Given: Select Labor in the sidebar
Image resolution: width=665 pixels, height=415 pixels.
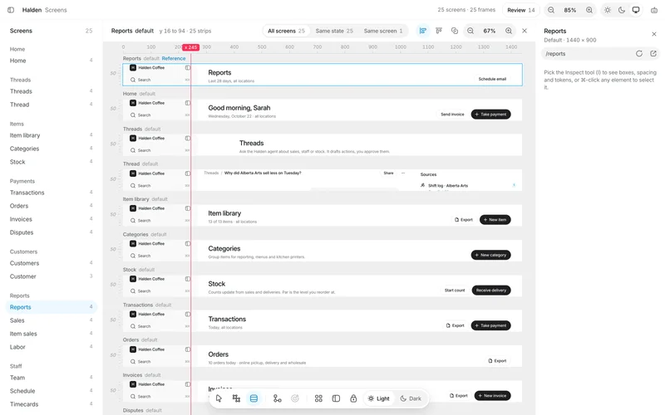Looking at the screenshot, I should coord(51,347).
